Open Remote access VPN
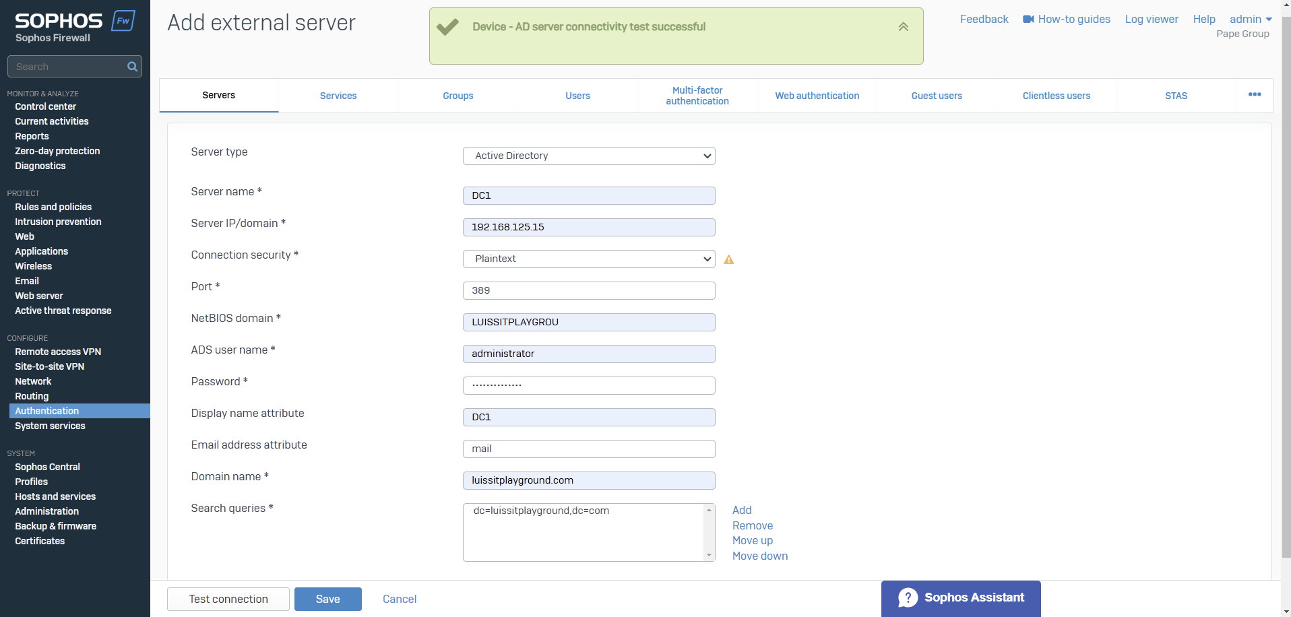This screenshot has width=1291, height=617. tap(58, 352)
